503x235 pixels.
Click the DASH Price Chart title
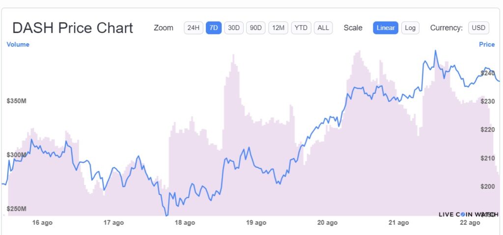[x=73, y=28]
